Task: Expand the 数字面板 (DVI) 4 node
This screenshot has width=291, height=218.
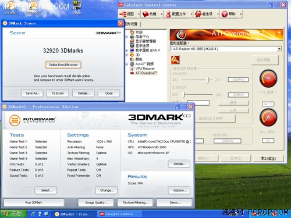Action: (x=127, y=51)
